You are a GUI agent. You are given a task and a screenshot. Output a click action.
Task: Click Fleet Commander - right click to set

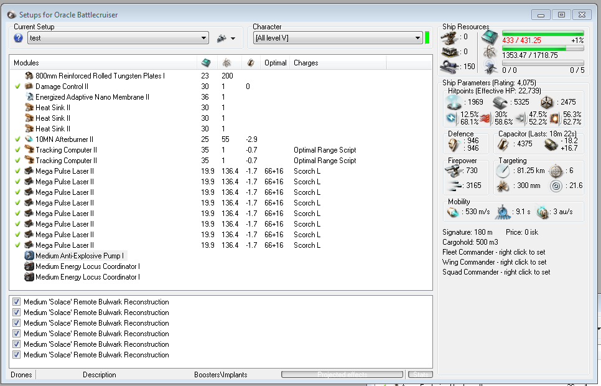pyautogui.click(x=494, y=252)
